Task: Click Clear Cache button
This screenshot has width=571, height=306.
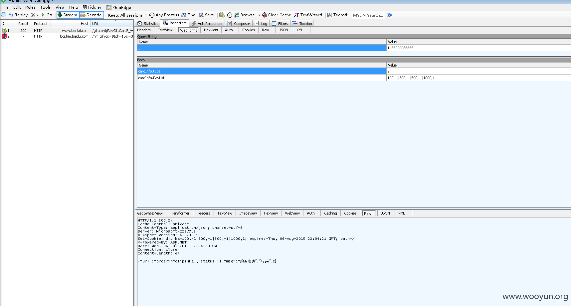Action: (x=277, y=15)
